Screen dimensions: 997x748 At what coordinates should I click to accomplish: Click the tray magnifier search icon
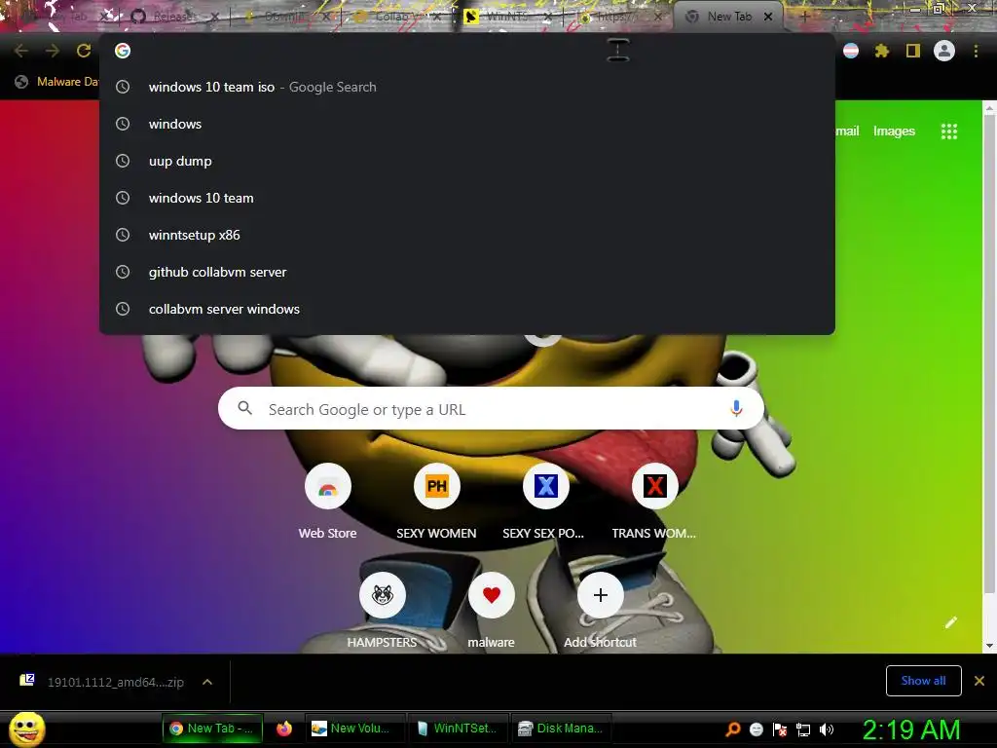point(733,729)
